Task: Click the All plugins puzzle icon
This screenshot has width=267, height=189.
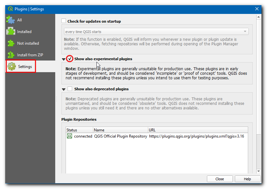Action: coord(11,20)
